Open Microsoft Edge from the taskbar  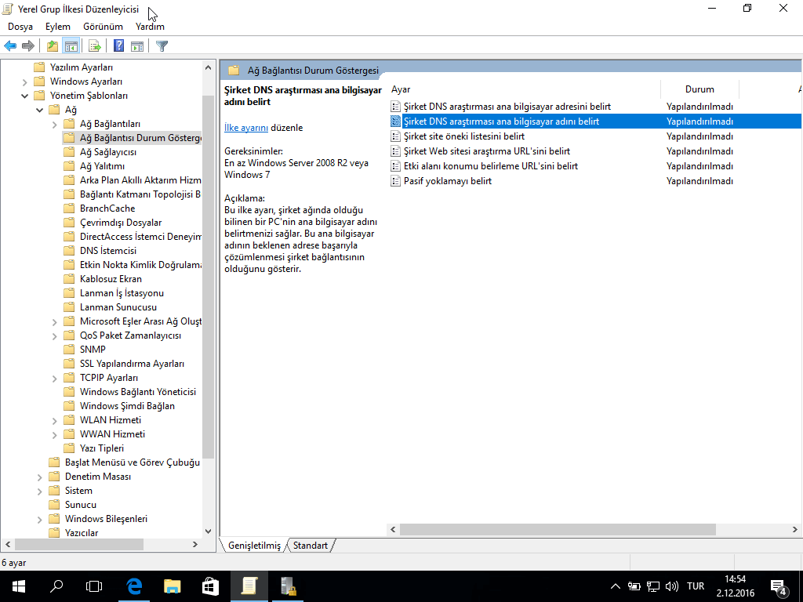(134, 586)
